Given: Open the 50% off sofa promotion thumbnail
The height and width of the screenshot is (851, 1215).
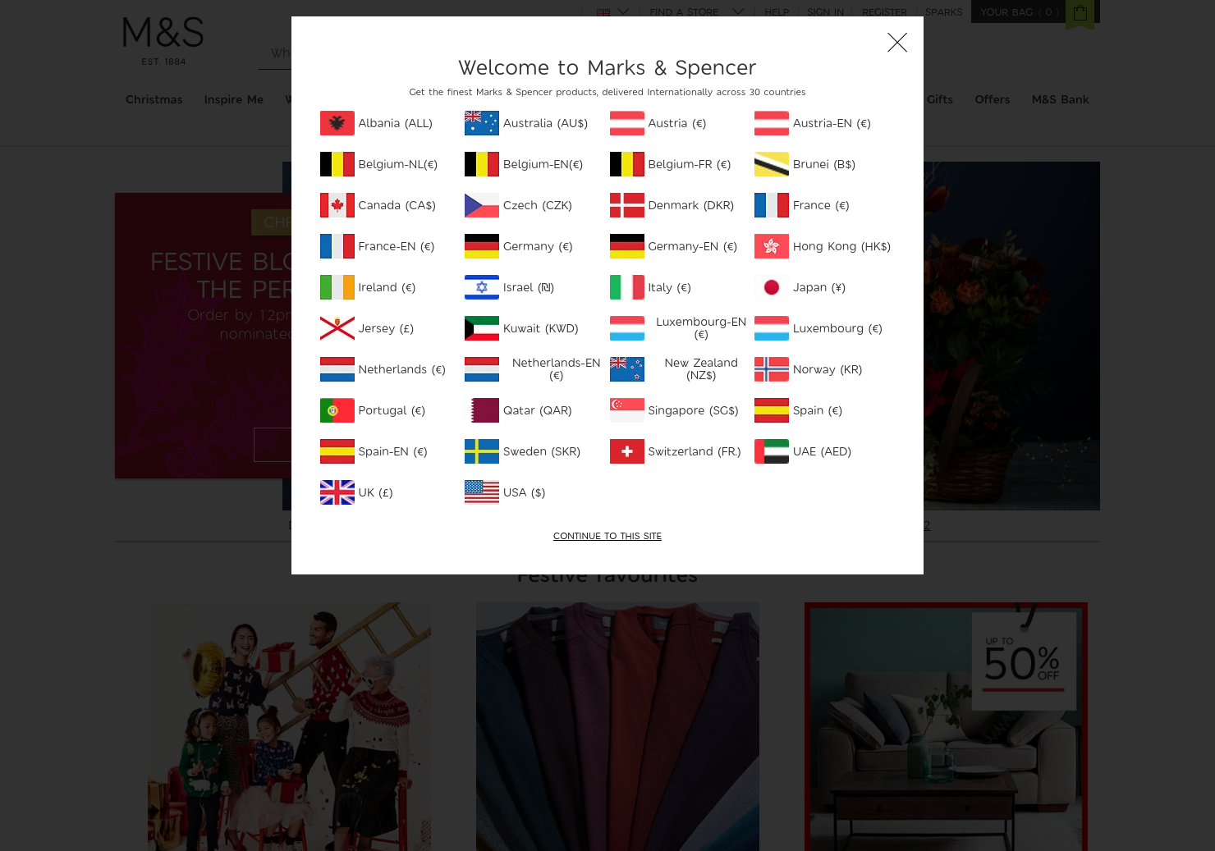Looking at the screenshot, I should (946, 726).
